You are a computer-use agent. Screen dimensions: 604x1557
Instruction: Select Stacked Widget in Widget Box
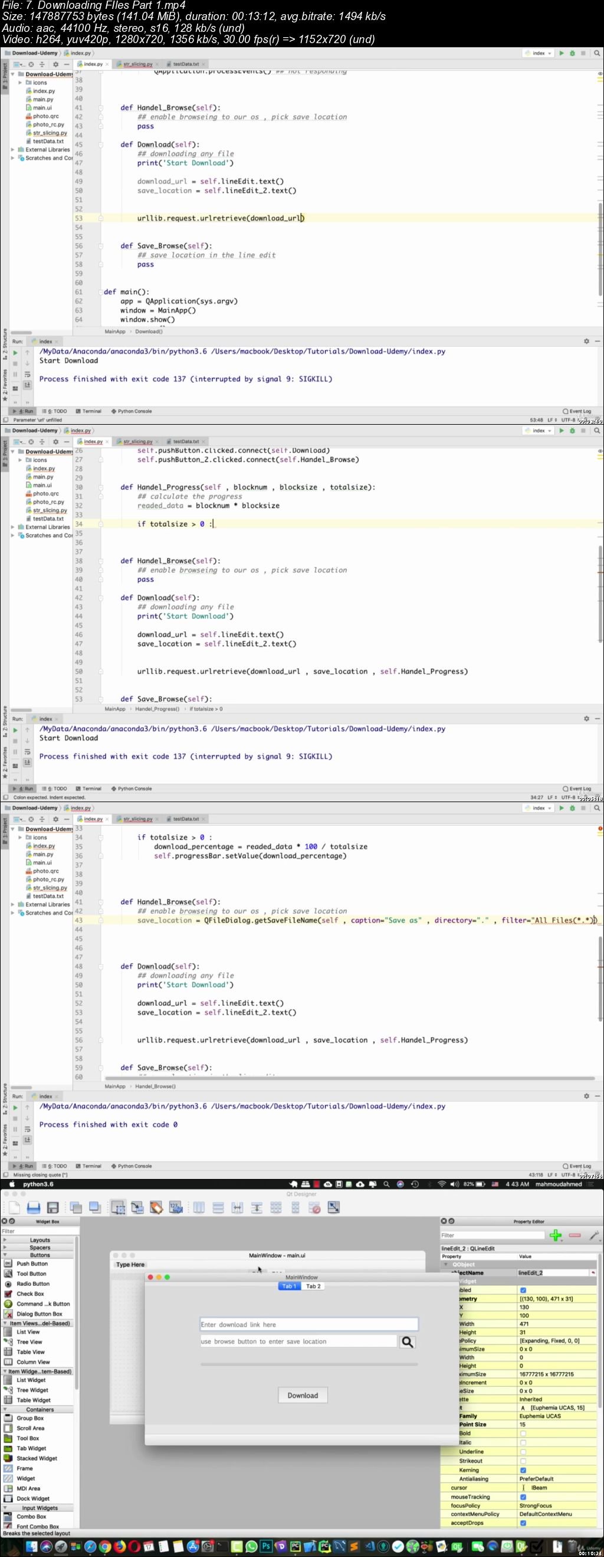[x=36, y=1458]
